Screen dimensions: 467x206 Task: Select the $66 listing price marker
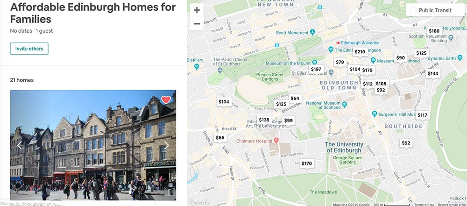pos(220,138)
